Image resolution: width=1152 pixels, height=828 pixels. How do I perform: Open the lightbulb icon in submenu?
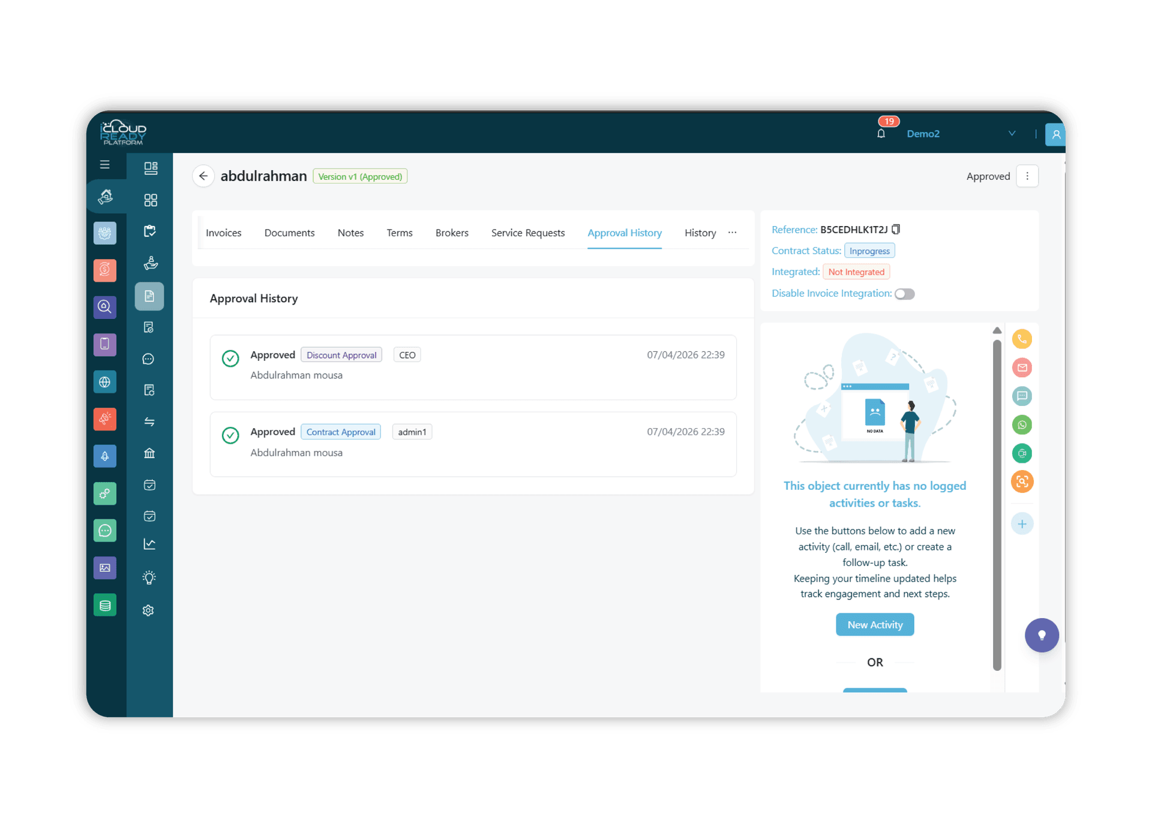click(149, 577)
